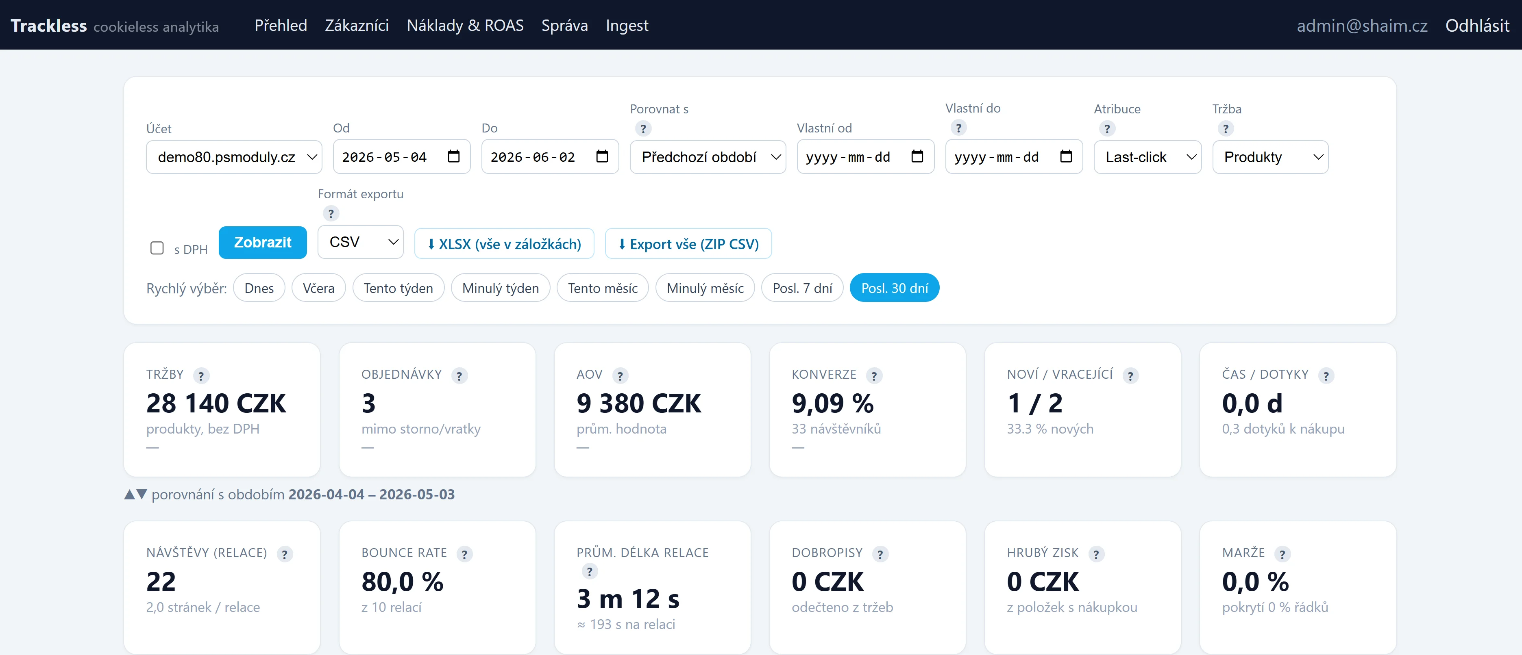Open help icon for Atribuce
This screenshot has width=1522, height=655.
[1107, 128]
